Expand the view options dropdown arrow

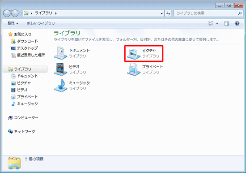217,24
